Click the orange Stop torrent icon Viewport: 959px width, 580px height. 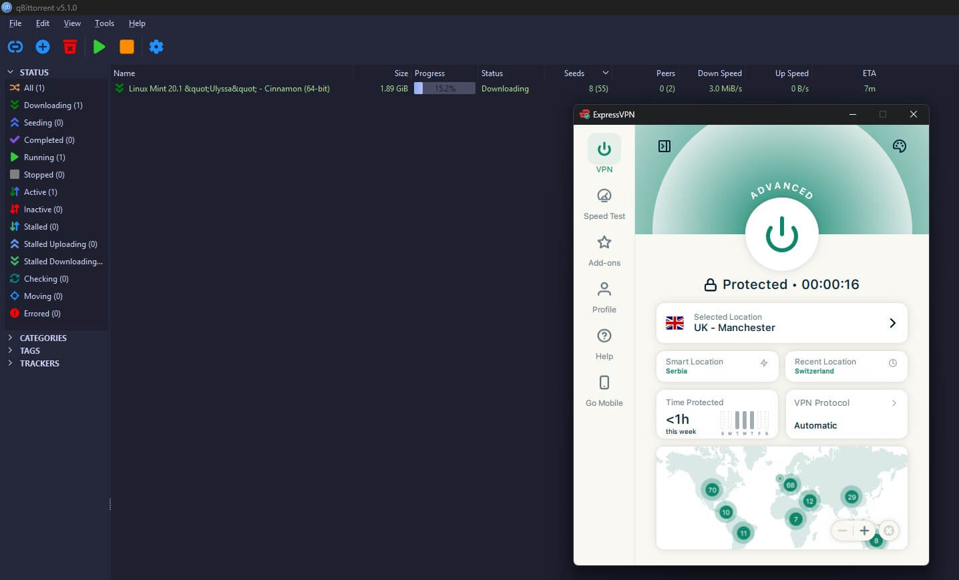(127, 47)
